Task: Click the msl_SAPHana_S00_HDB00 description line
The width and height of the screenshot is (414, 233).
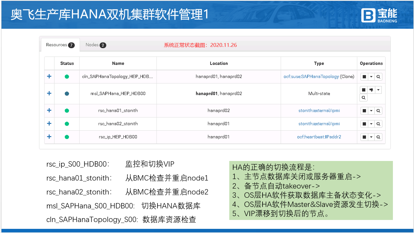Action: [x=124, y=206]
